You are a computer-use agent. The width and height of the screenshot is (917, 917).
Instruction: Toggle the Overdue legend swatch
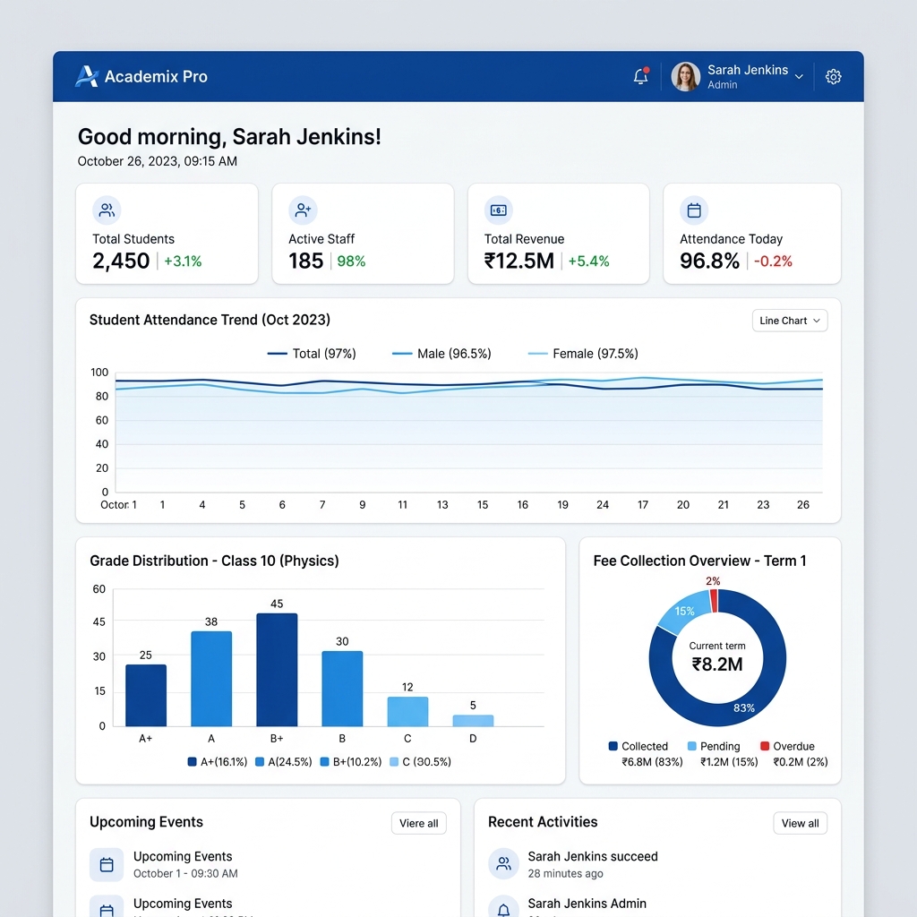point(765,746)
